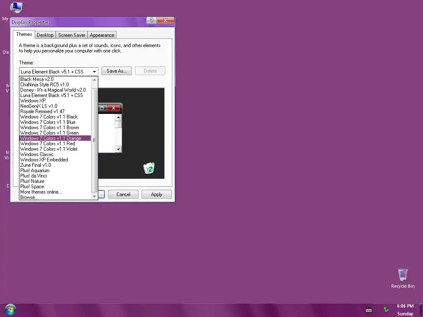
Task: Select Windows 7 Colors v1.1 Red
Action: click(x=55, y=143)
